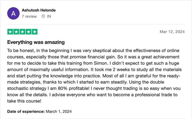The height and width of the screenshot is (119, 192).
Task: Click the 'March 1, 2024' experience date
Action: 59,112
